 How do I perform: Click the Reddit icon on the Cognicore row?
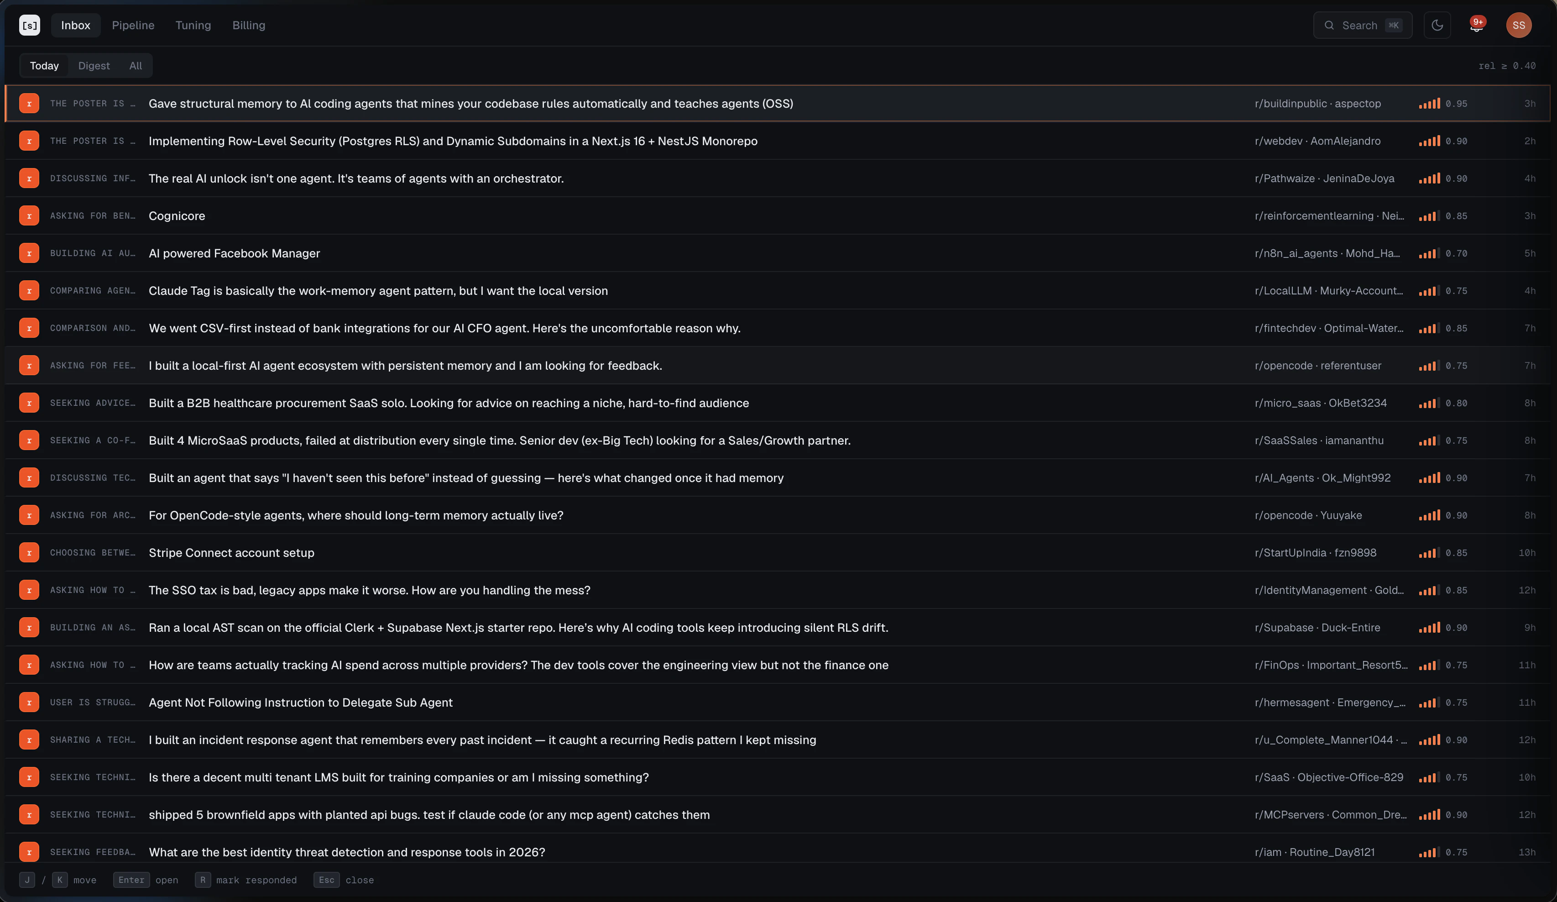[x=29, y=216]
